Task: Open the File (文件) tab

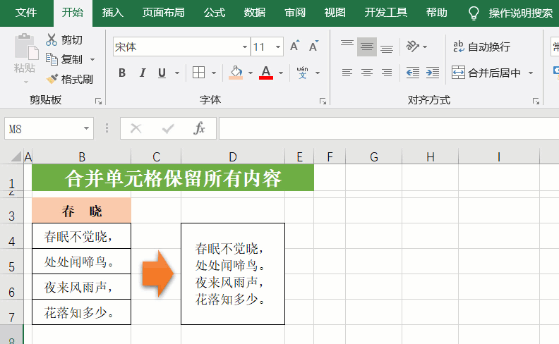Action: tap(26, 13)
